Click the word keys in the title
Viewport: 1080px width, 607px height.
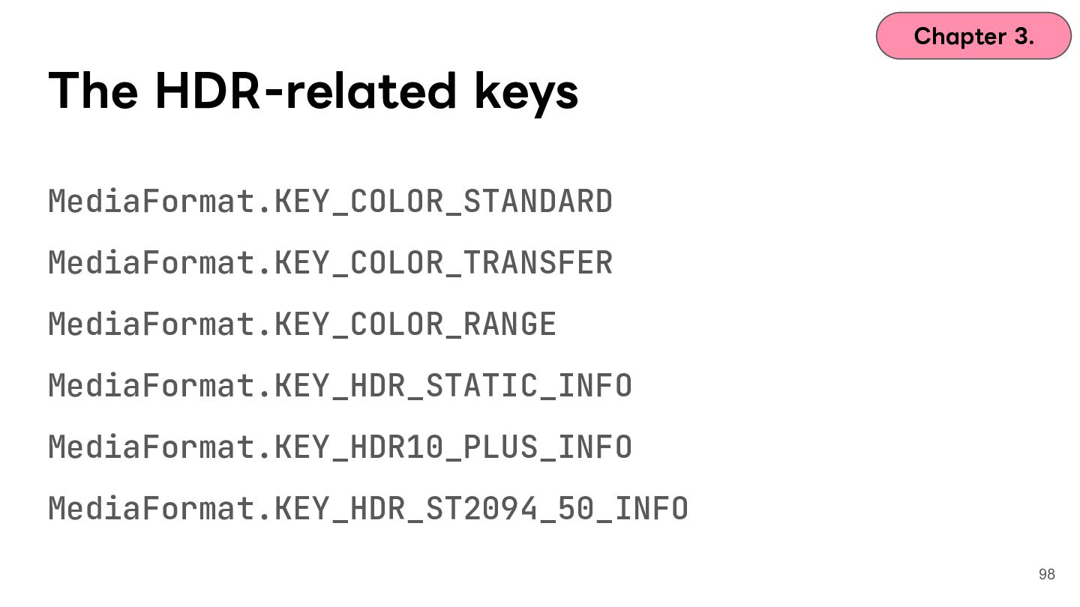(526, 93)
